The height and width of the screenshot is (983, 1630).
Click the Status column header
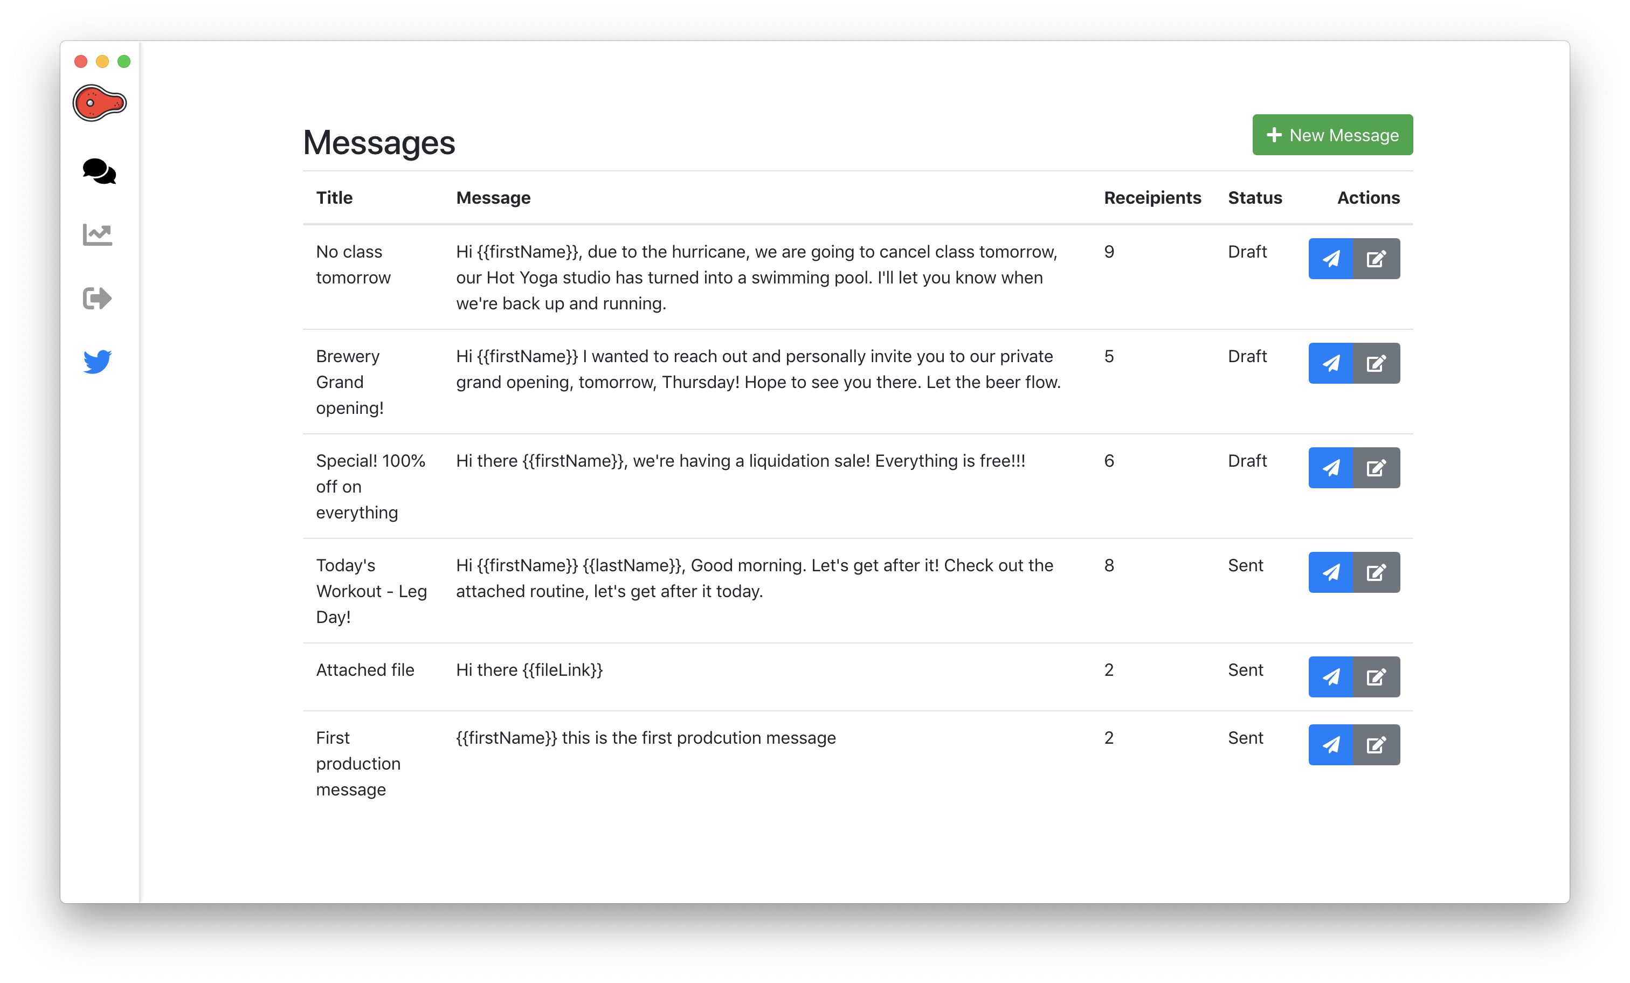pyautogui.click(x=1254, y=198)
